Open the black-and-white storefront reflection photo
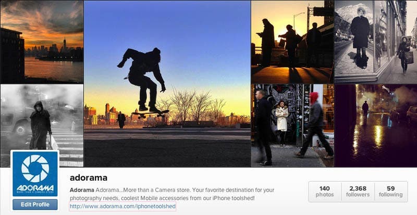The width and height of the screenshot is (417, 215). click(x=376, y=42)
